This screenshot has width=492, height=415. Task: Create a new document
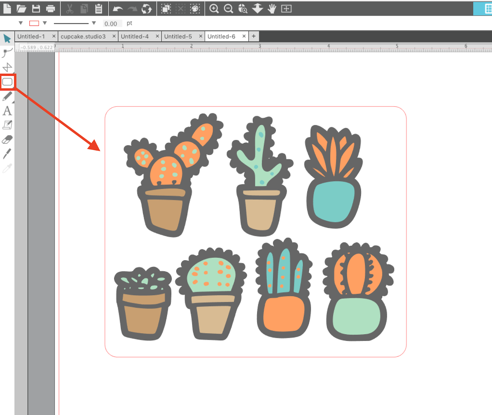click(x=7, y=8)
